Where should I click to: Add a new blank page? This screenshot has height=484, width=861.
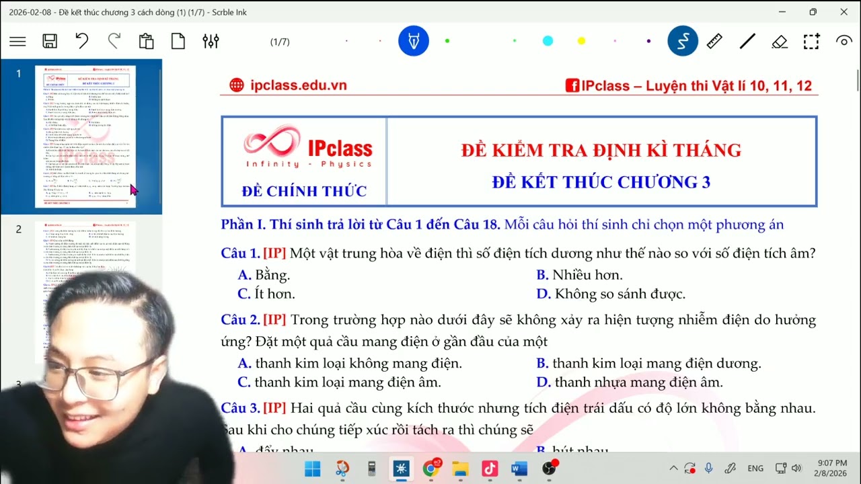[178, 42]
